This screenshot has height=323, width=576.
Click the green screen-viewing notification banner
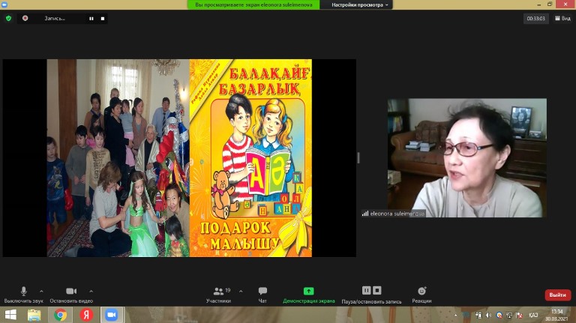pyautogui.click(x=253, y=4)
